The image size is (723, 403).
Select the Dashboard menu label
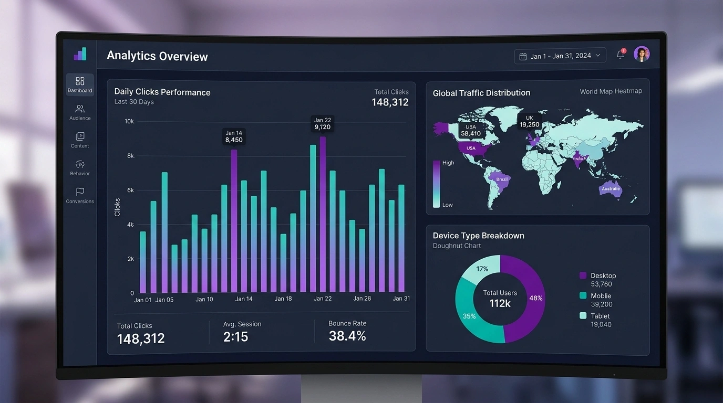(x=80, y=91)
